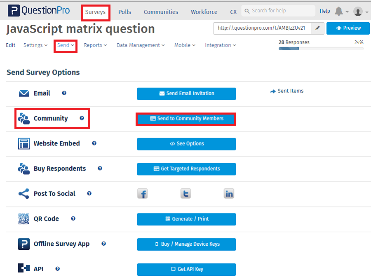
Task: Click the Search for help field
Action: pos(278,11)
